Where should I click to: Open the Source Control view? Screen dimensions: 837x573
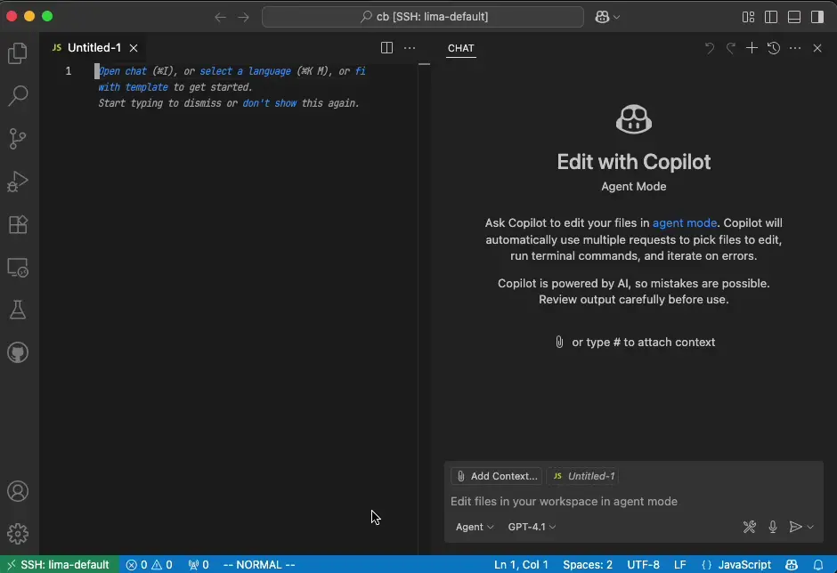click(18, 139)
